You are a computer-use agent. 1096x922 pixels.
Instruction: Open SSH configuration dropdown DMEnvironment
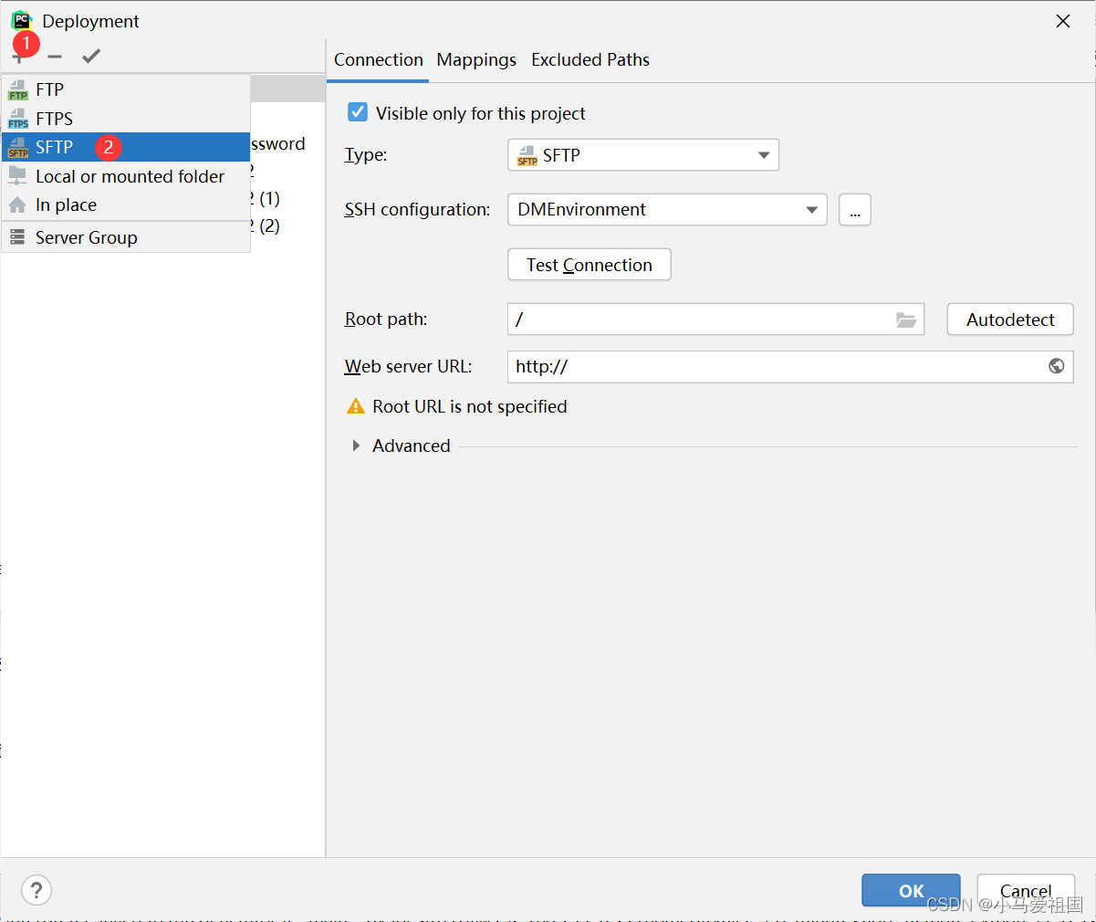coord(667,210)
